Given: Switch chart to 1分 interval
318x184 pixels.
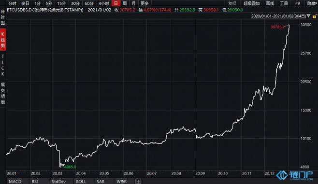Looking at the screenshot, I should (37, 3).
